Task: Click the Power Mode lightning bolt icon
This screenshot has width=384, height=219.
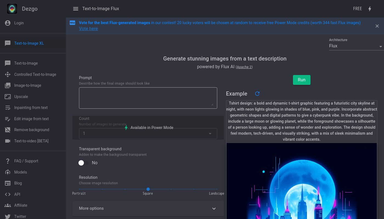Action: point(370,9)
